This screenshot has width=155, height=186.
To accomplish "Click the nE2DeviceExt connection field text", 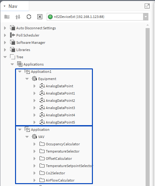I will click(79, 17).
